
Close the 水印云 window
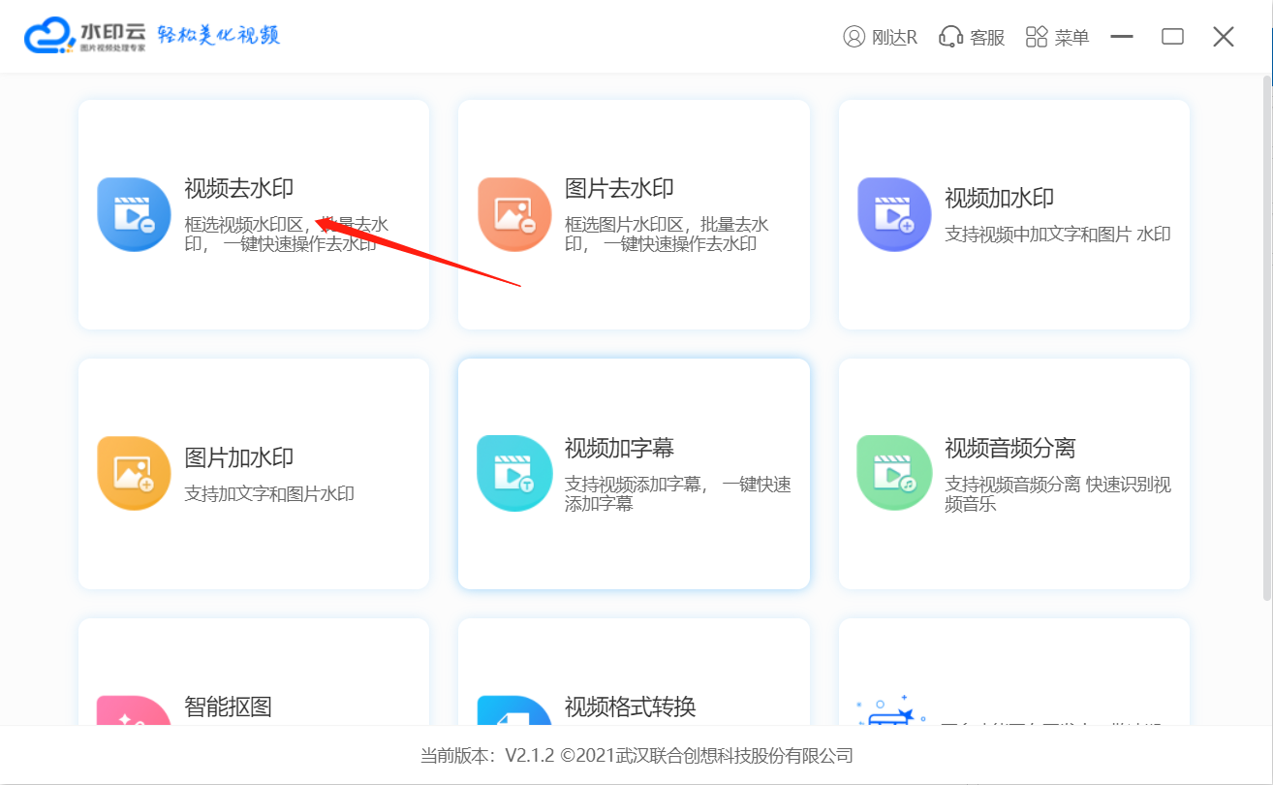1224,37
